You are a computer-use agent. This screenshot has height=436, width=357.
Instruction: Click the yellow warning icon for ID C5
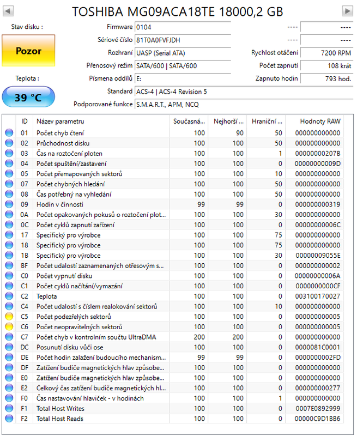[9, 317]
